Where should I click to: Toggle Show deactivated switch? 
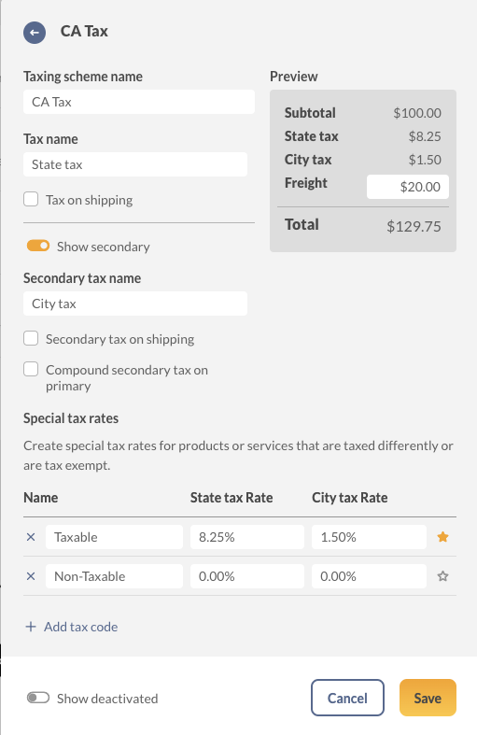[x=38, y=698]
